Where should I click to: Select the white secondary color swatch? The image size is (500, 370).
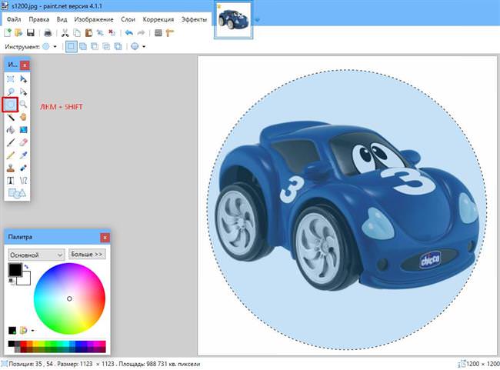pos(25,280)
